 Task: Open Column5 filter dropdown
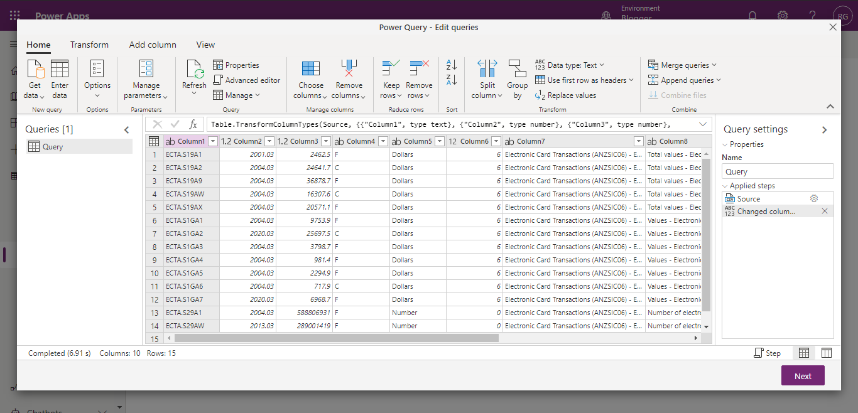[440, 141]
